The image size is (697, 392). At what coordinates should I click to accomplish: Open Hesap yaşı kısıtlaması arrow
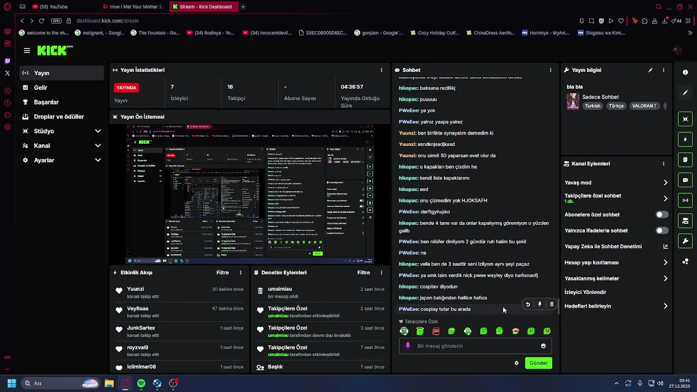point(665,262)
